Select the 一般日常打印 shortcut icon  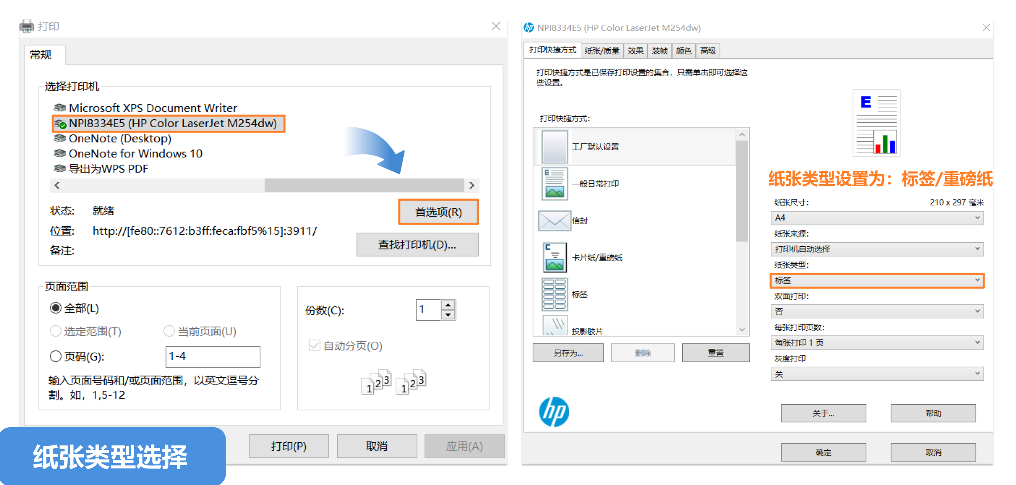555,184
